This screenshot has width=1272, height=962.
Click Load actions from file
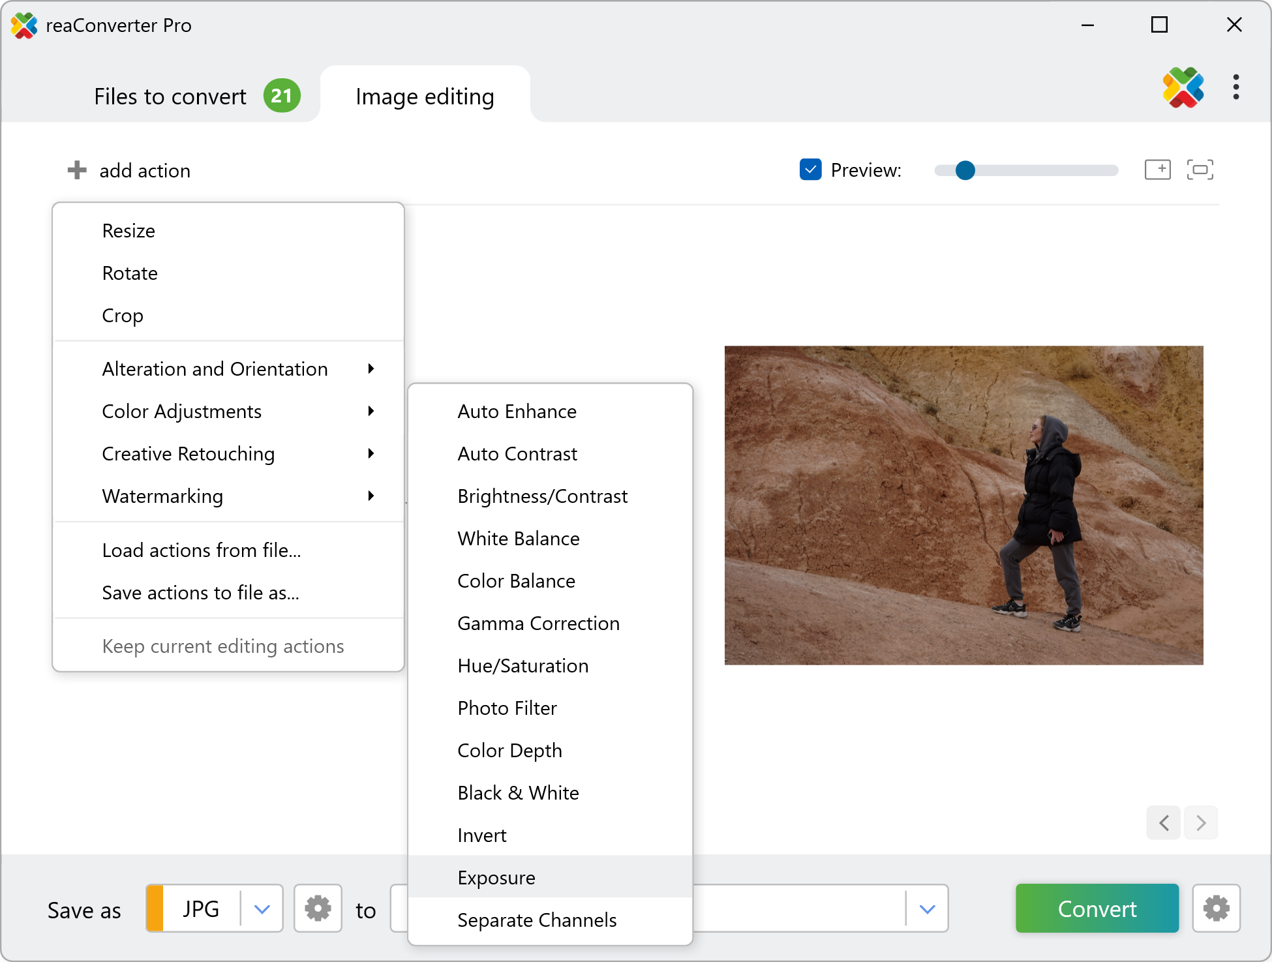point(202,550)
